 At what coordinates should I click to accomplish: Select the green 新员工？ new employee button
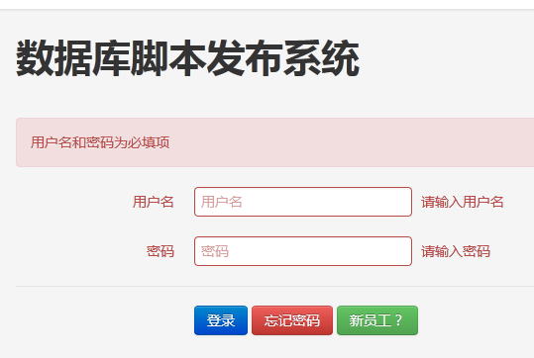tap(377, 320)
